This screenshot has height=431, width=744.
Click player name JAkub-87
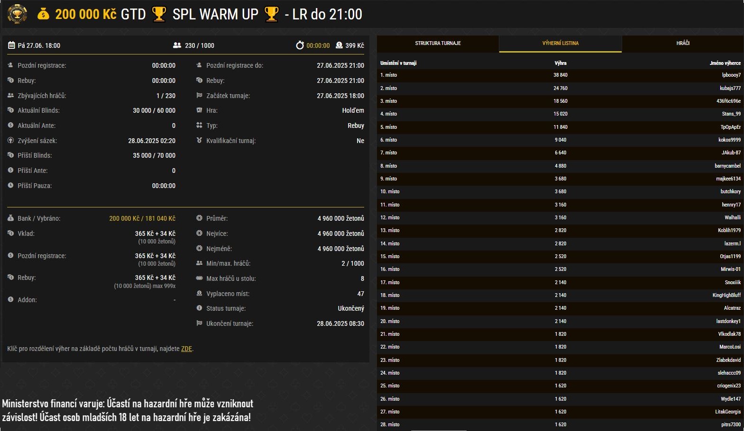(x=731, y=153)
